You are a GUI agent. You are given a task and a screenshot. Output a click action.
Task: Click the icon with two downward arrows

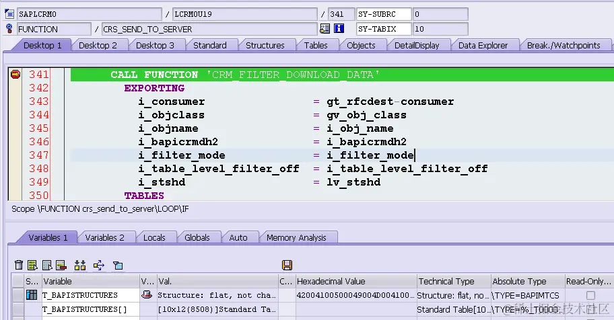80,266
